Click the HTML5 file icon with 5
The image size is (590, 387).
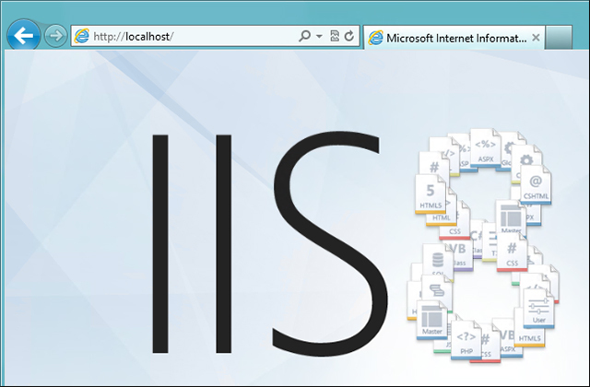coord(431,194)
